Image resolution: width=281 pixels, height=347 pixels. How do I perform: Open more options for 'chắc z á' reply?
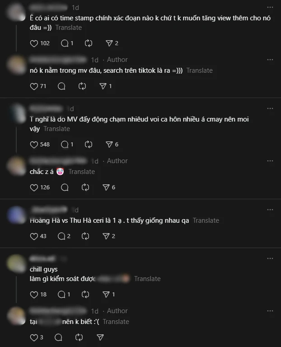tap(270, 161)
